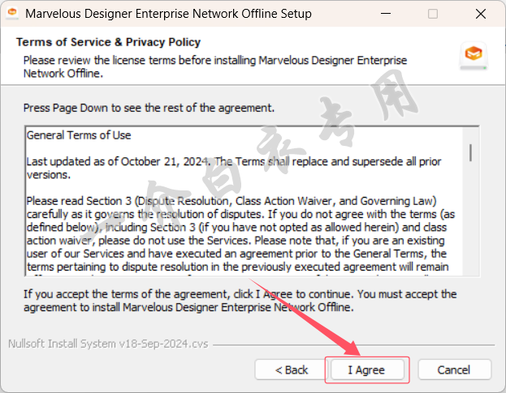Click the 'Nullsoft Install System' branding text

point(108,344)
